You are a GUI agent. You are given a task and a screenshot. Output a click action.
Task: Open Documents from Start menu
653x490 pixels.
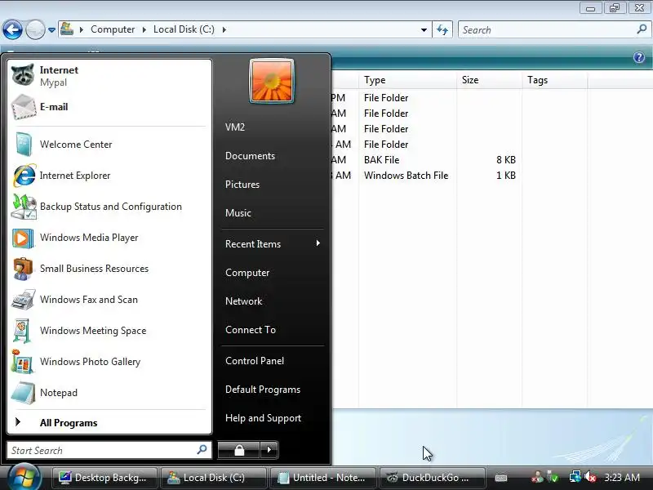pyautogui.click(x=250, y=156)
